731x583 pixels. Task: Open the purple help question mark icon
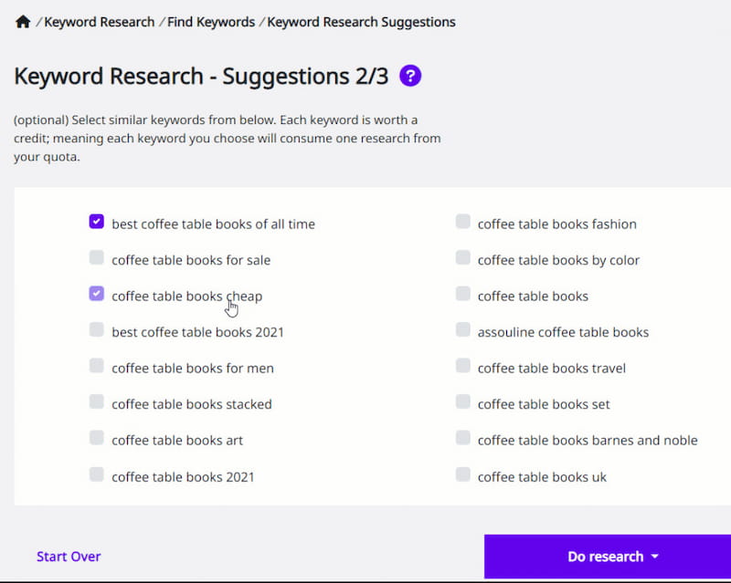[x=410, y=76]
